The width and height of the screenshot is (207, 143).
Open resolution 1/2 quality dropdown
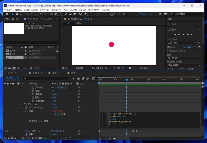82,68
